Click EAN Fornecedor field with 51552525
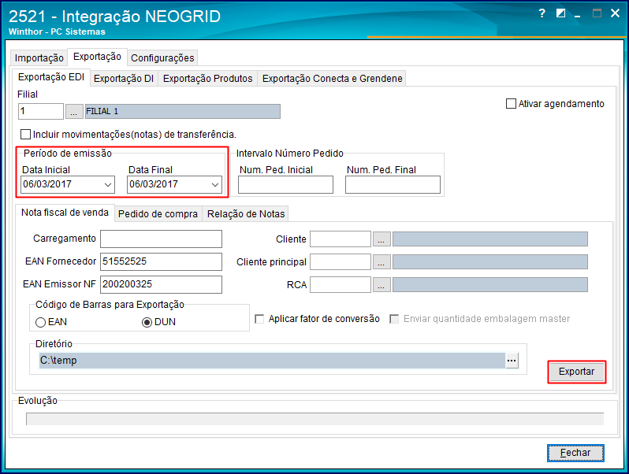This screenshot has height=474, width=629. tap(161, 261)
